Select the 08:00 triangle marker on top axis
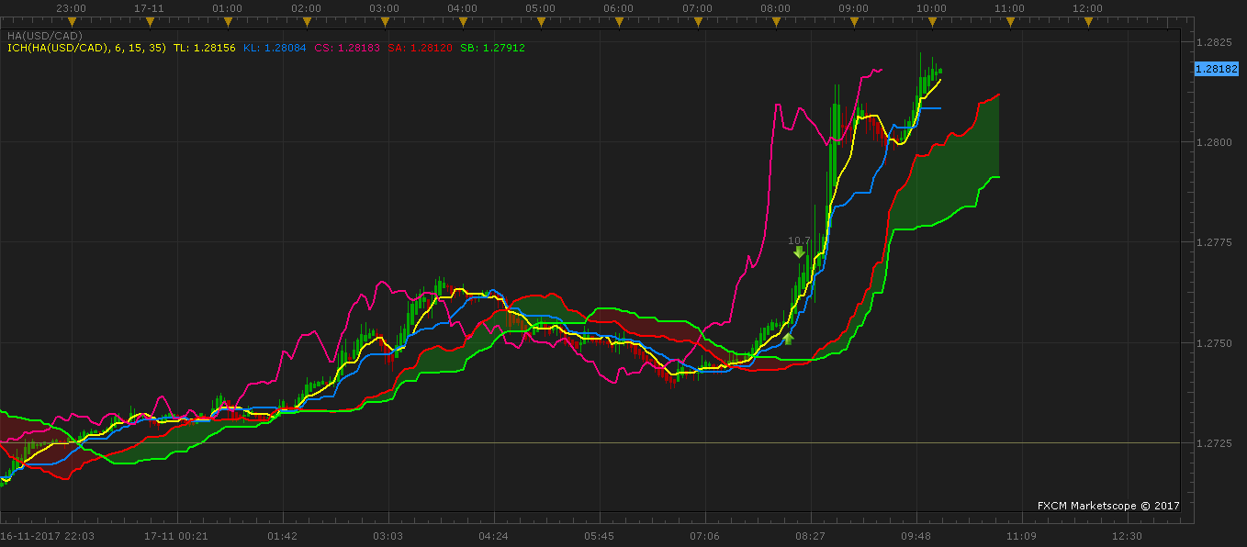This screenshot has height=547, width=1247. 775,21
